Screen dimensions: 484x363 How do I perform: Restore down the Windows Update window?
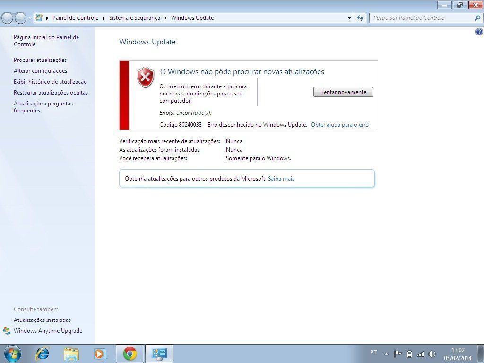(x=460, y=5)
